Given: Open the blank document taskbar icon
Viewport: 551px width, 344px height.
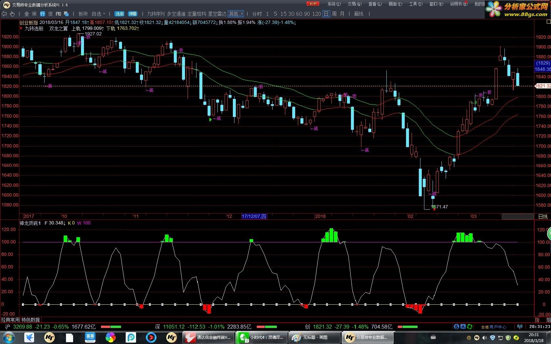Looking at the screenshot, I should pos(70,337).
